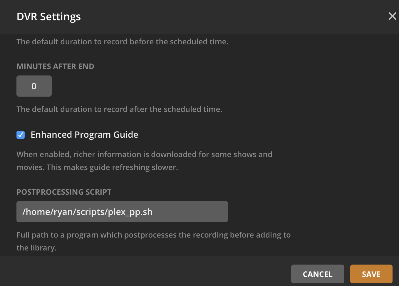Click into the Postprocessing Script path field
399x286 pixels.
coord(122,212)
